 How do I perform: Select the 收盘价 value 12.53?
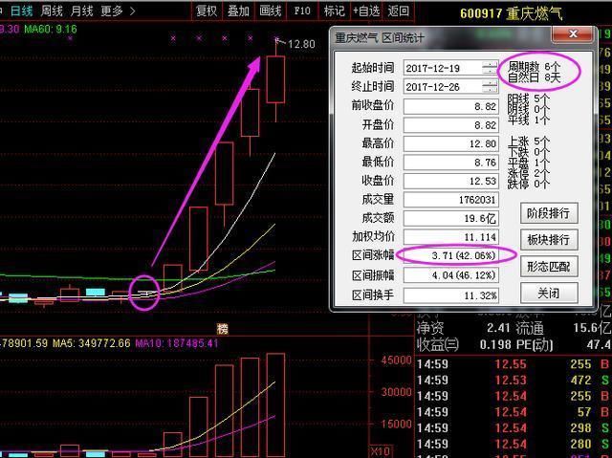tap(450, 181)
